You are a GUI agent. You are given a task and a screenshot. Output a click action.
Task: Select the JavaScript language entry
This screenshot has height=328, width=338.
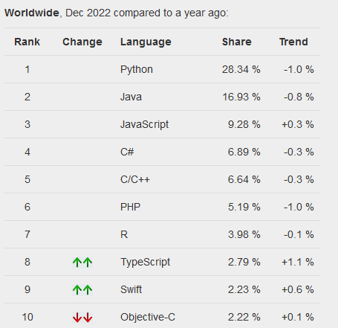tap(144, 125)
